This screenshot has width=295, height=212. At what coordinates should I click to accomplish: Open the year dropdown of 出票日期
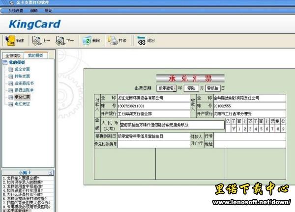175,88
